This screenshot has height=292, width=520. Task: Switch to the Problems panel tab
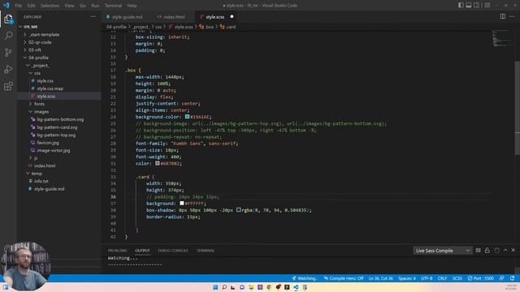[117, 251]
